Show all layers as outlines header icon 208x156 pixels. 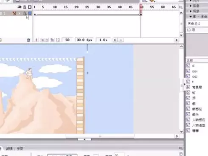30,7
